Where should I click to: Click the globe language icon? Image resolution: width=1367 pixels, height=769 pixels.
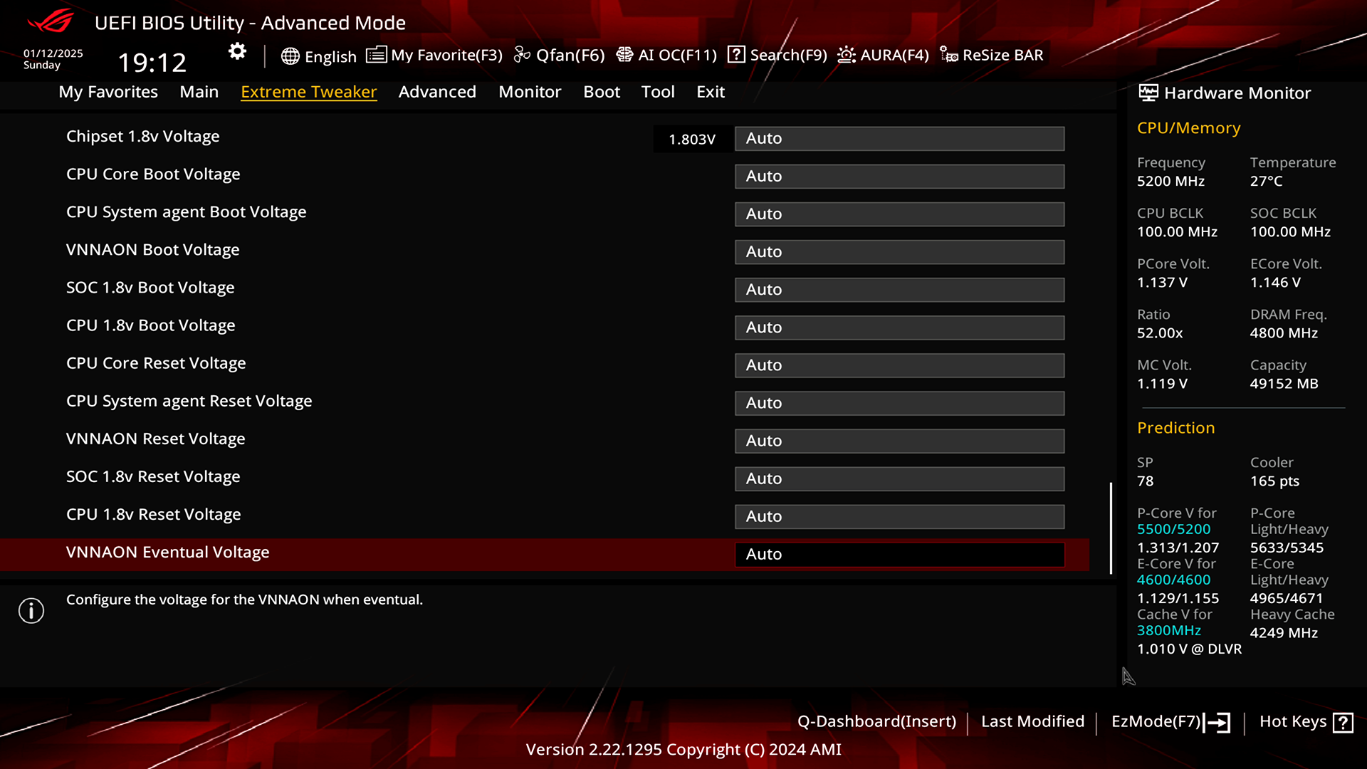click(x=290, y=56)
